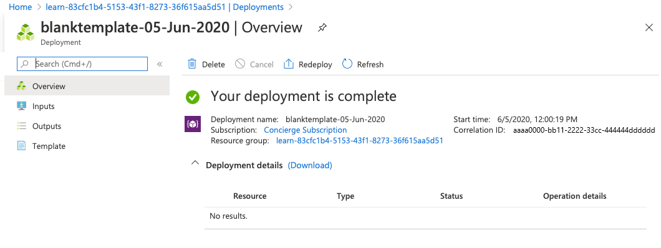Open Overview in the sidebar
This screenshot has height=248, width=661.
coord(87,86)
